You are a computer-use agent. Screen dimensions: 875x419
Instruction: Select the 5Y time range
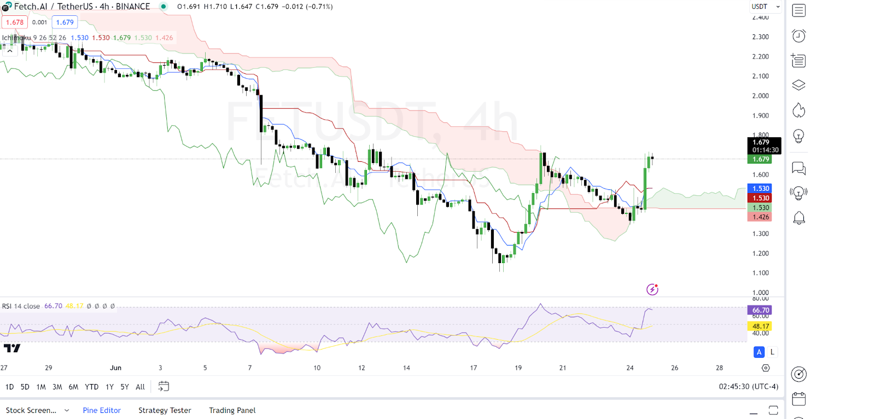(x=125, y=387)
